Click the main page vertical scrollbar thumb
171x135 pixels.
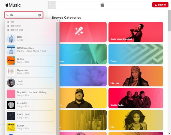(x=169, y=21)
